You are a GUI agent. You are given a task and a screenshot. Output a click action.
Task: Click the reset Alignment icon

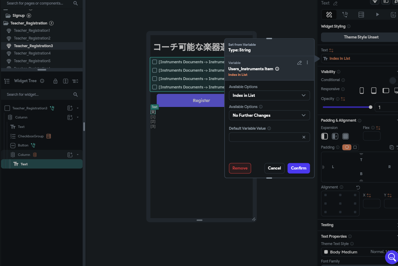pos(358,187)
